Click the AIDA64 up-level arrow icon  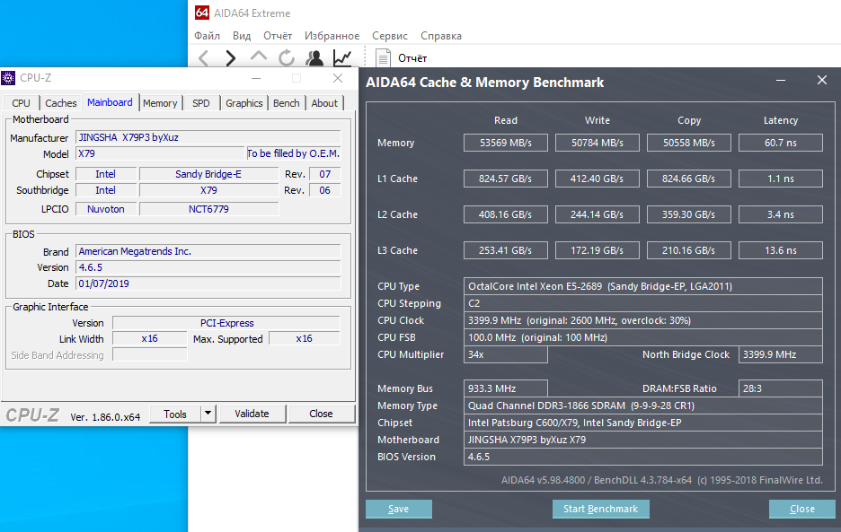(259, 57)
